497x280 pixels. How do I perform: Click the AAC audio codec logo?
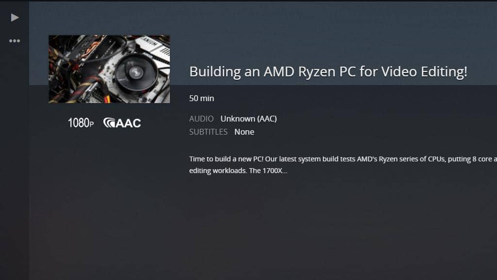click(x=122, y=123)
